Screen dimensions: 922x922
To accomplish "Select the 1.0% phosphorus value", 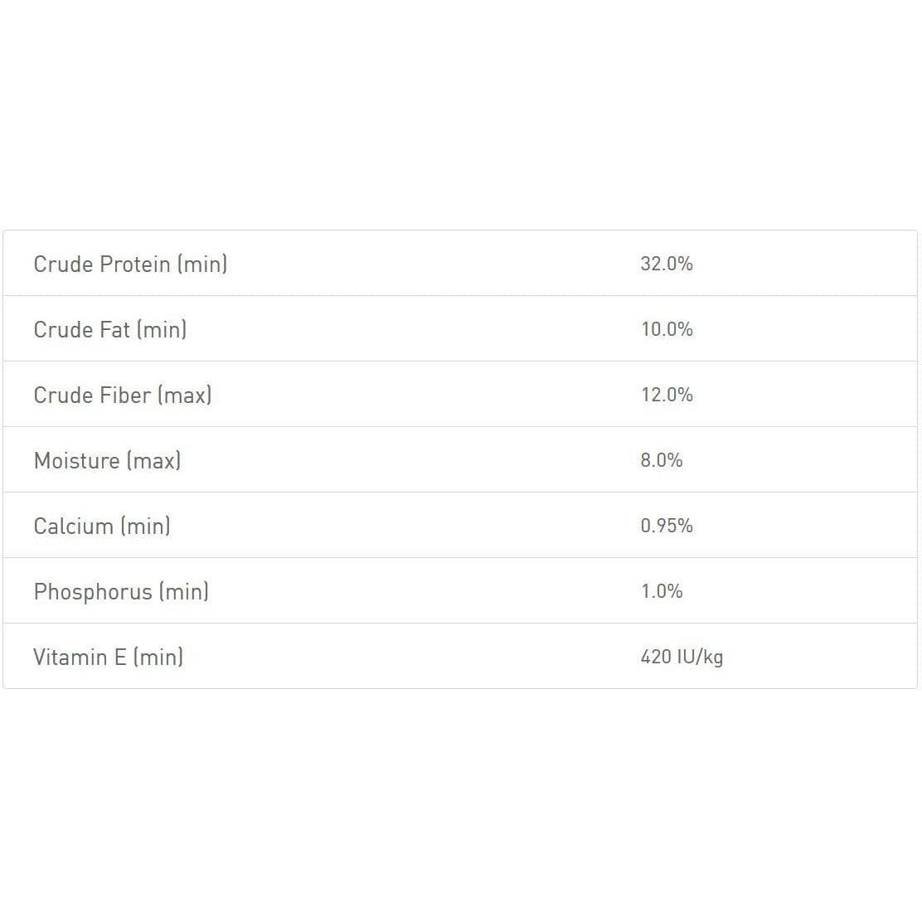I will [x=662, y=591].
